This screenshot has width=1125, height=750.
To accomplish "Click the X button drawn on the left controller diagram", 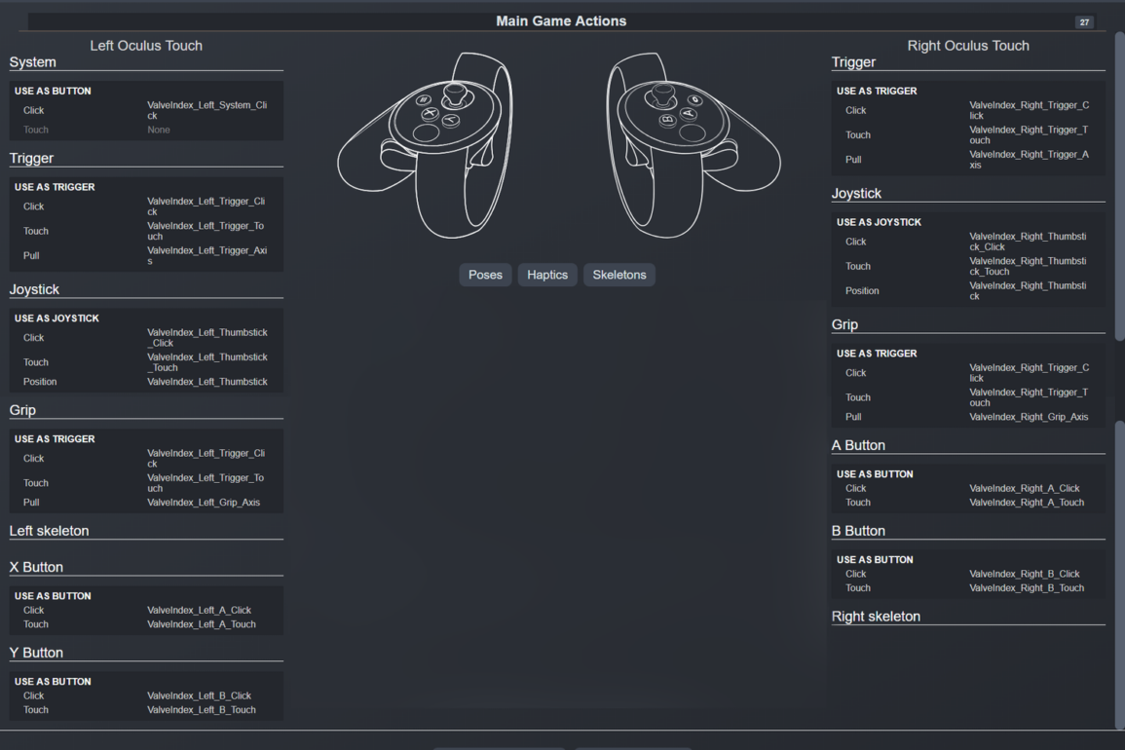I will 429,113.
